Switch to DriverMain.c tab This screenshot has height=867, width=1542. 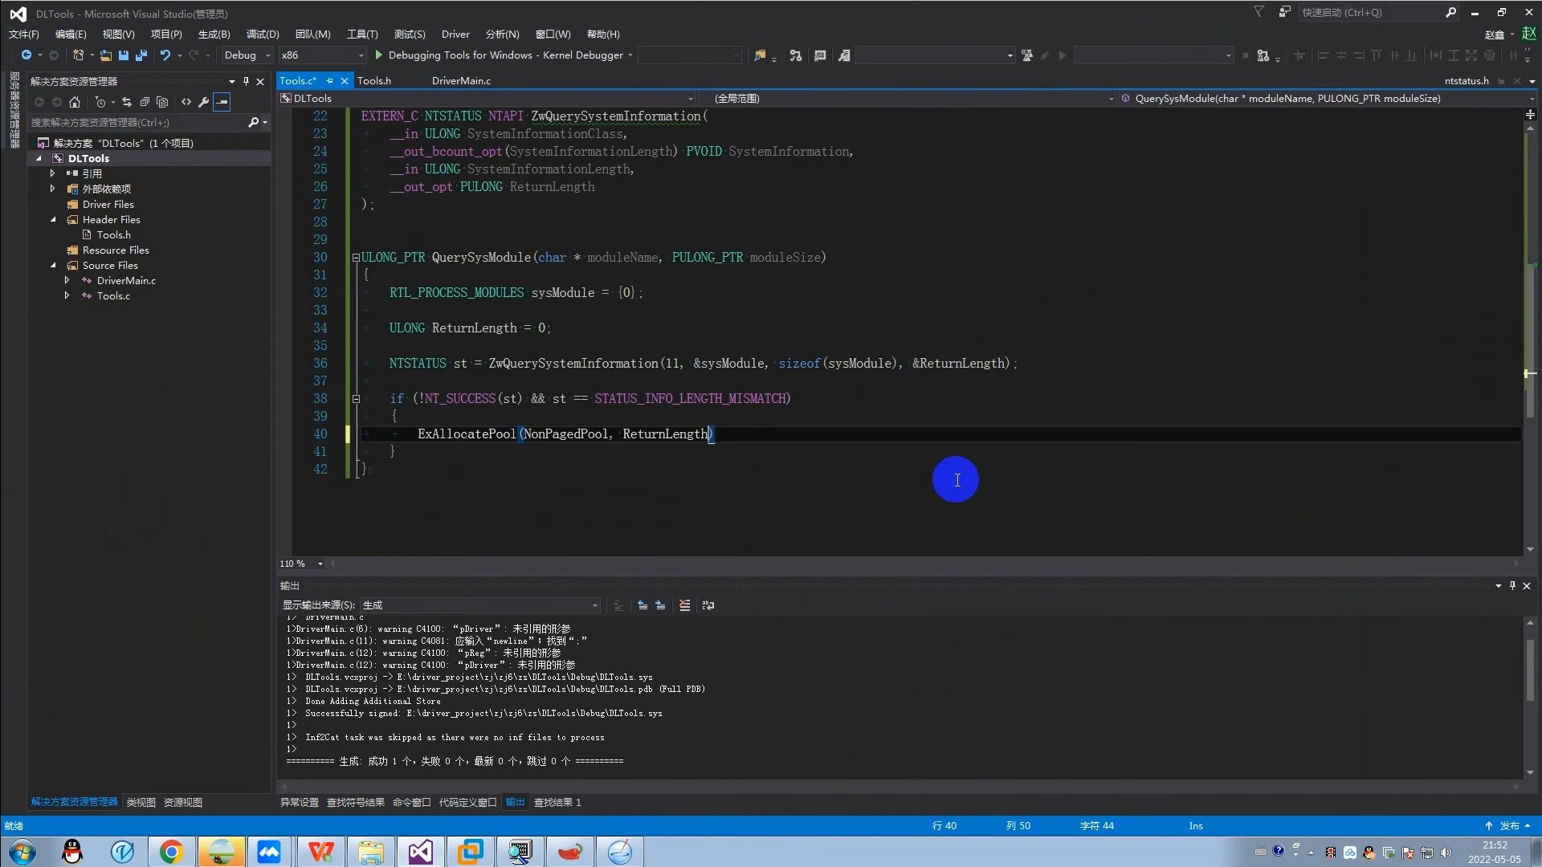tap(461, 80)
